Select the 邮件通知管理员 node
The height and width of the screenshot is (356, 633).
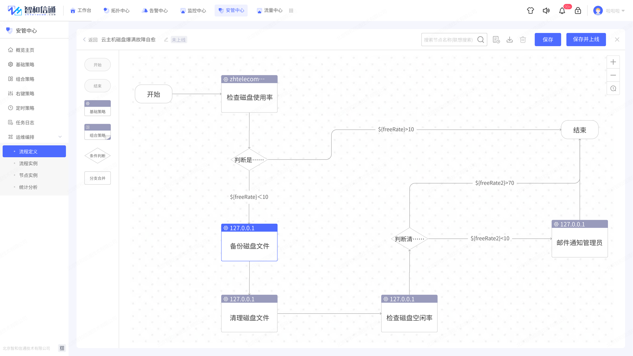click(x=580, y=239)
